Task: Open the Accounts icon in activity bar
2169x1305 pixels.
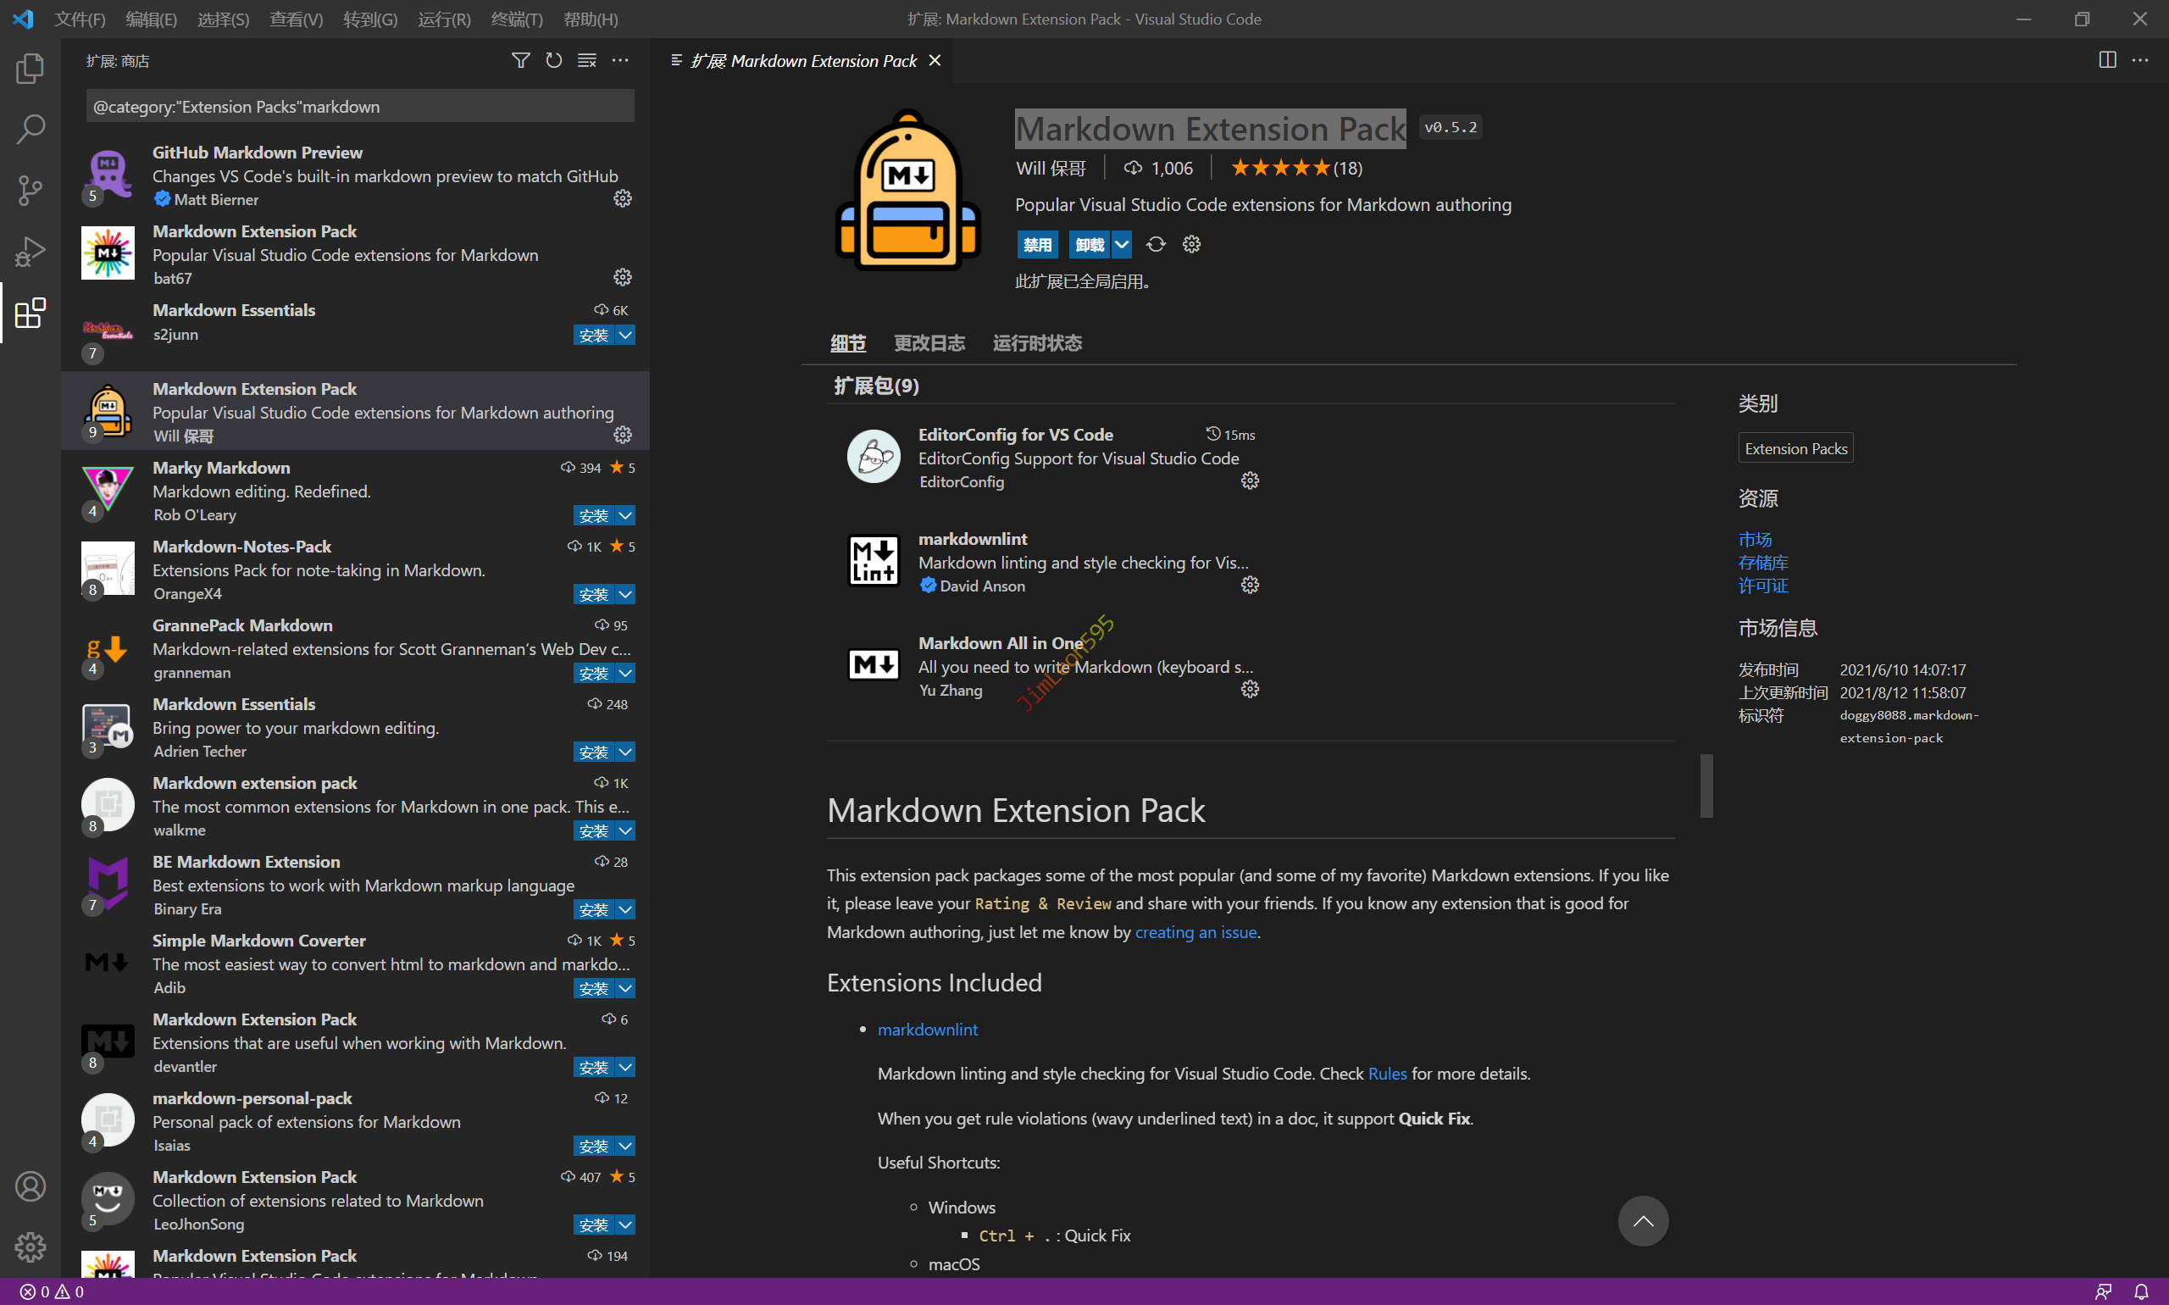Action: 30,1186
